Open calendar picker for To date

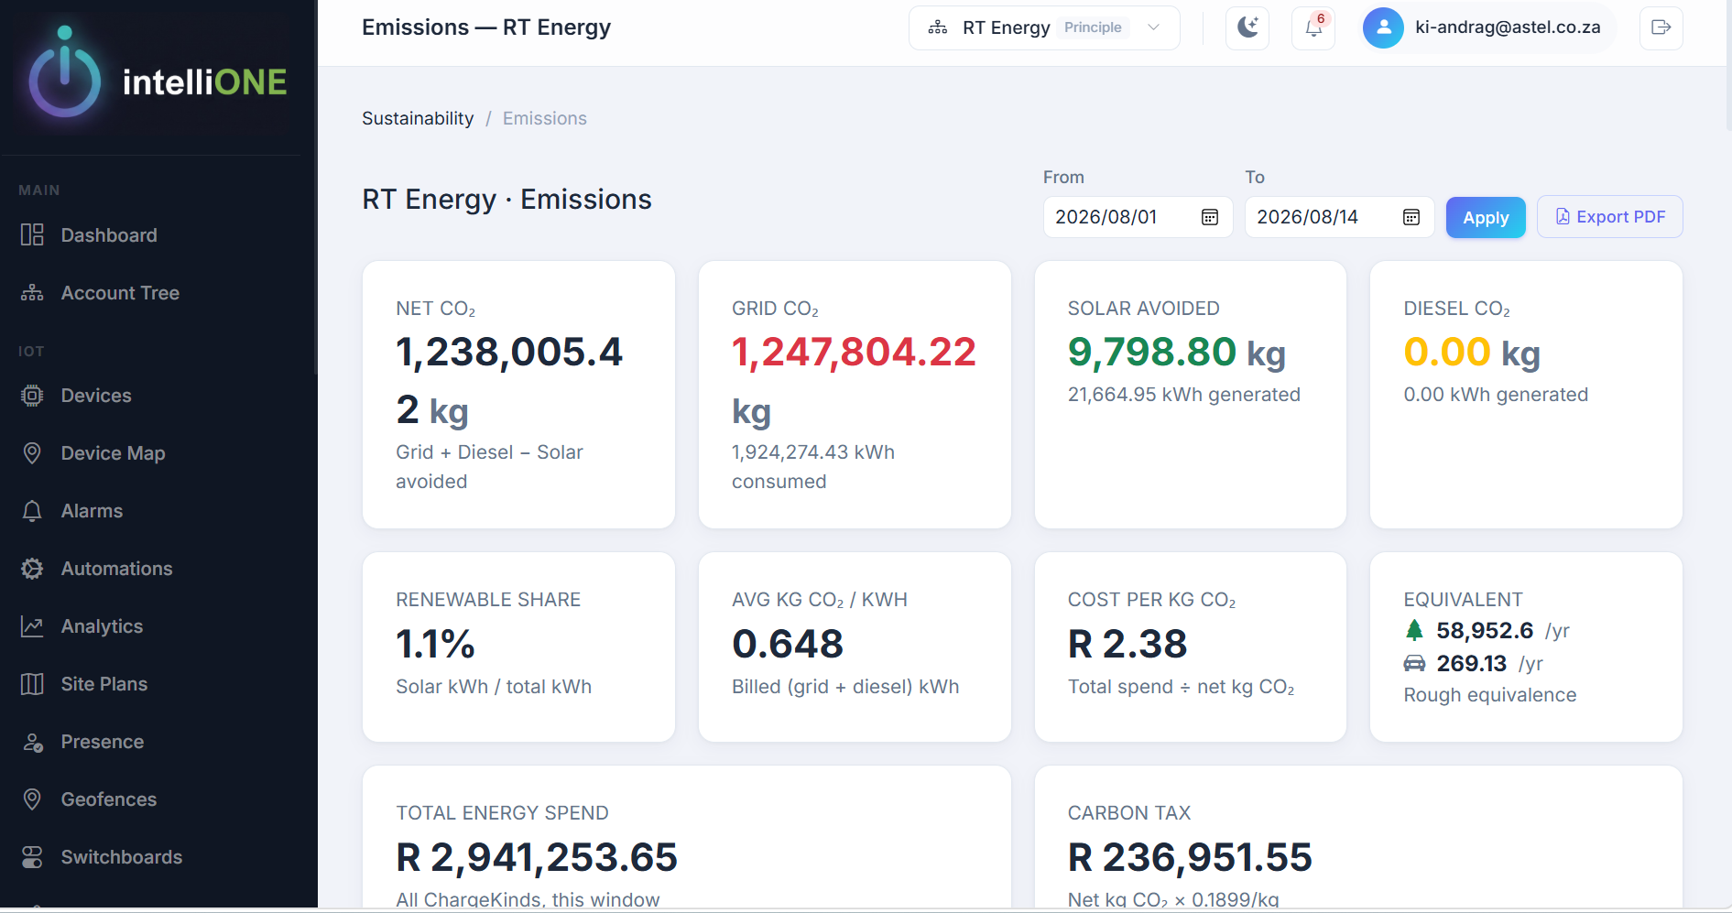tap(1411, 217)
